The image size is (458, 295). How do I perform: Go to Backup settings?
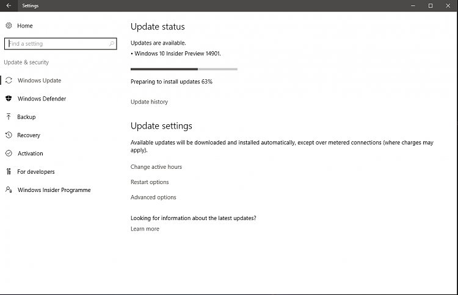coord(26,117)
